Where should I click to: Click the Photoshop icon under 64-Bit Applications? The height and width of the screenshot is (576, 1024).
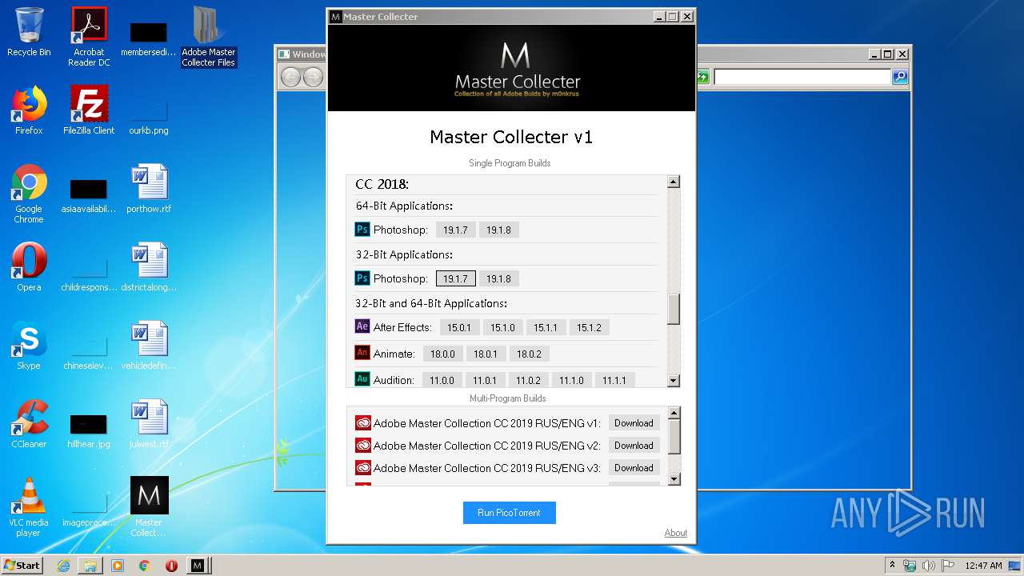[x=362, y=230]
